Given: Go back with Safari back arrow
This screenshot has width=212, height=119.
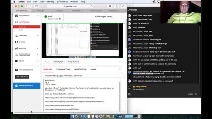Looking at the screenshot, I should [x=26, y=6].
